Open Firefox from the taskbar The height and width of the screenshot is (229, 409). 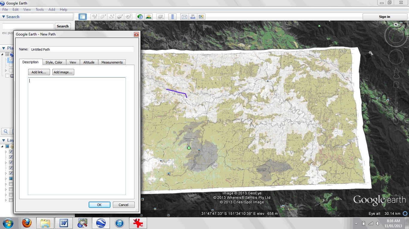click(x=27, y=223)
